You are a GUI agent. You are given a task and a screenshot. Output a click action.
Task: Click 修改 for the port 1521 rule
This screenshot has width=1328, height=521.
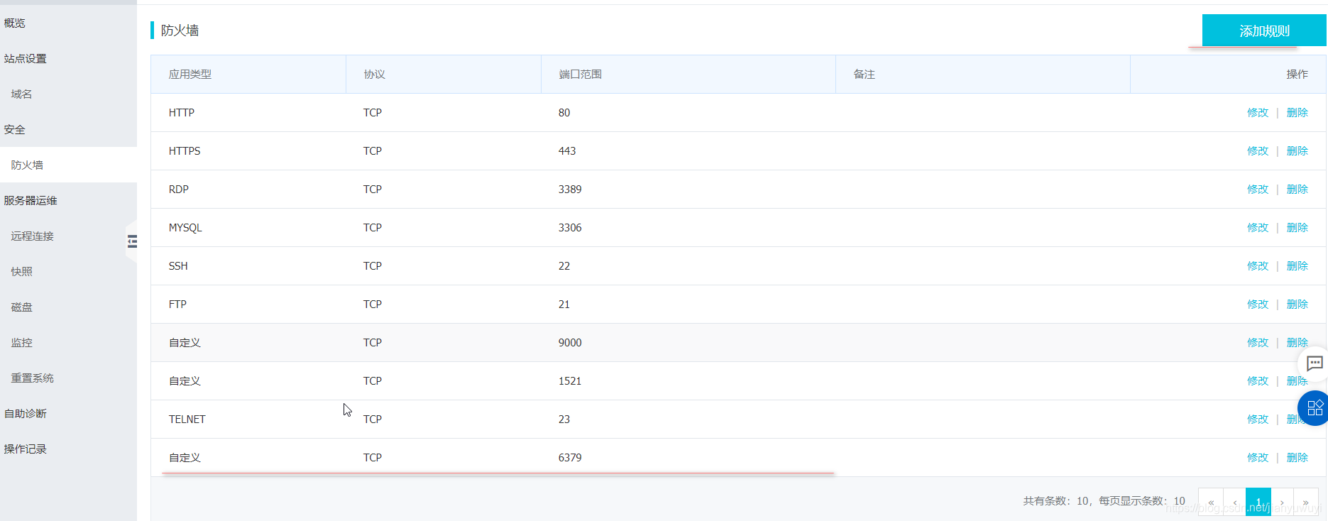pos(1258,380)
